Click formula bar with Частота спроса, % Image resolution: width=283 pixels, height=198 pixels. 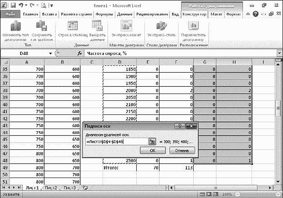pyautogui.click(x=180, y=54)
